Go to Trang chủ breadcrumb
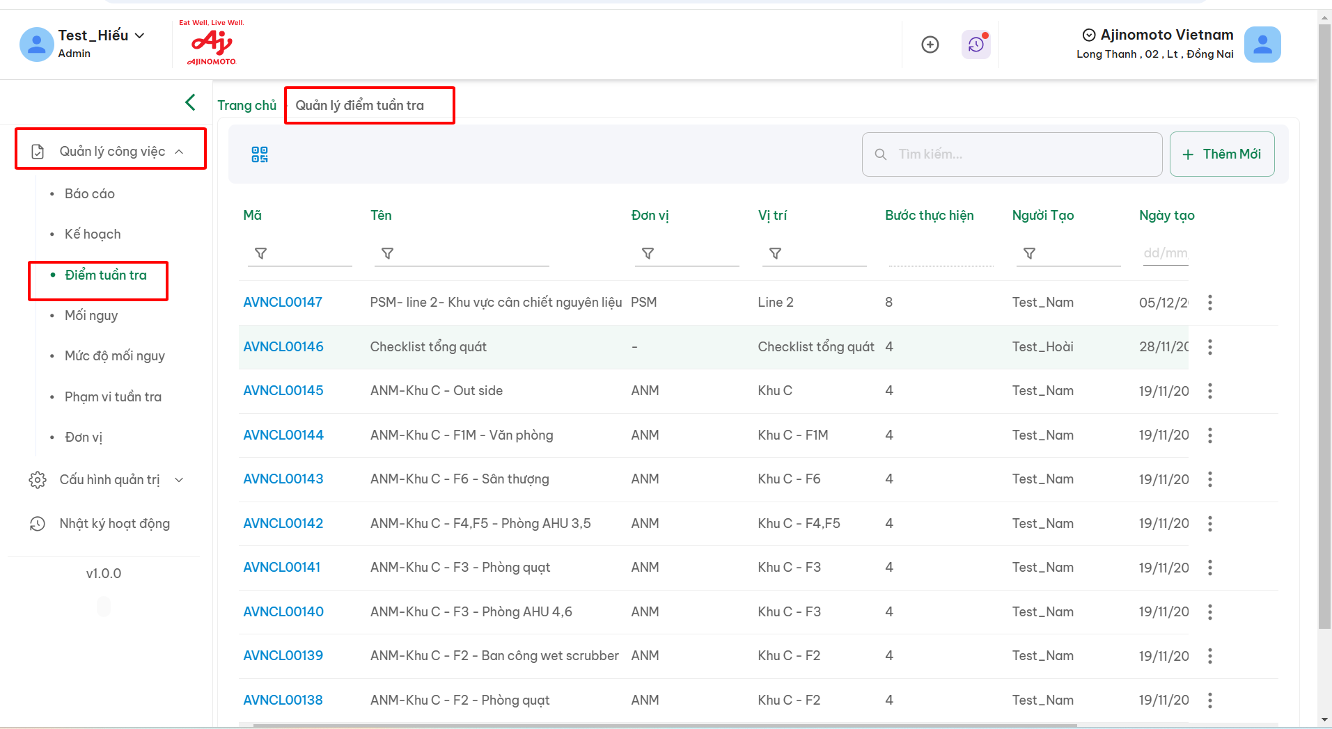1332x729 pixels. 246,106
